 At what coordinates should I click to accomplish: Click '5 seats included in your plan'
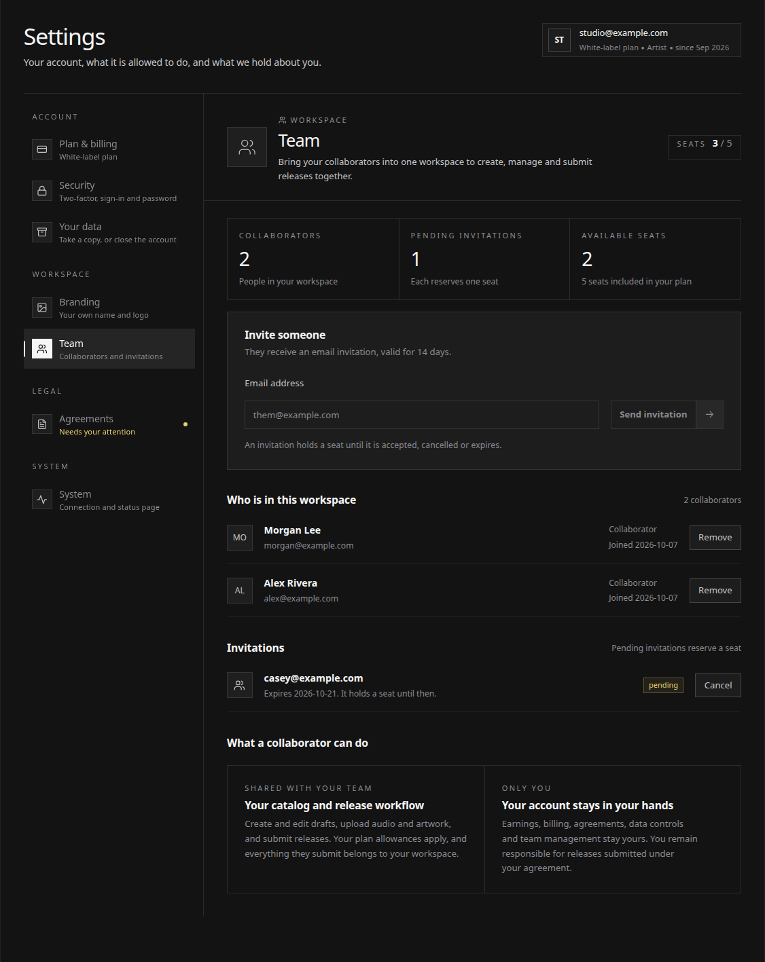pos(637,282)
